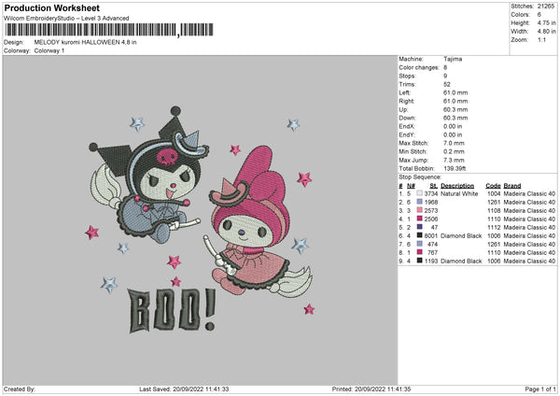Click the Brand column header

coord(512,186)
